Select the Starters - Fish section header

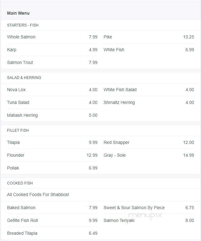pyautogui.click(x=23, y=25)
